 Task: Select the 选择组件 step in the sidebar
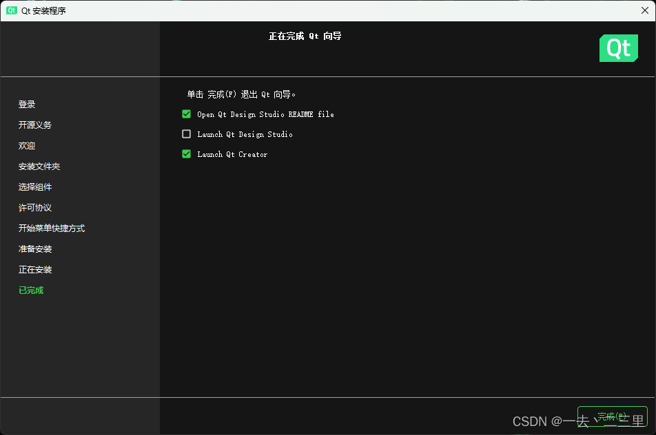point(35,187)
